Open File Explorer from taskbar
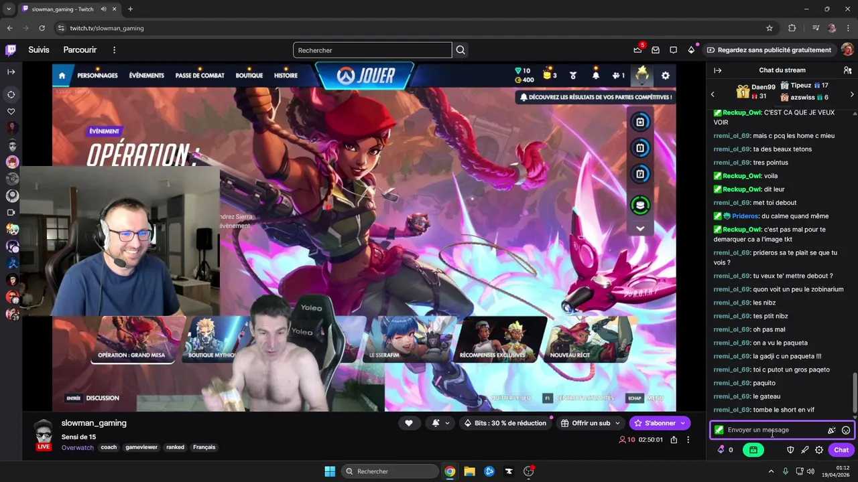This screenshot has width=858, height=482. 469,471
